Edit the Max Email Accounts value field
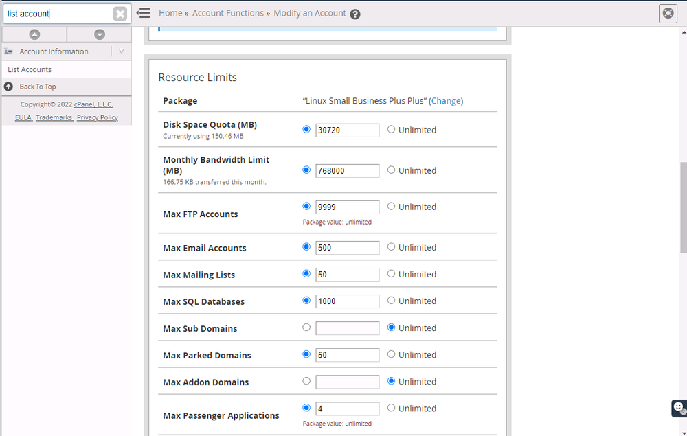 pyautogui.click(x=348, y=248)
